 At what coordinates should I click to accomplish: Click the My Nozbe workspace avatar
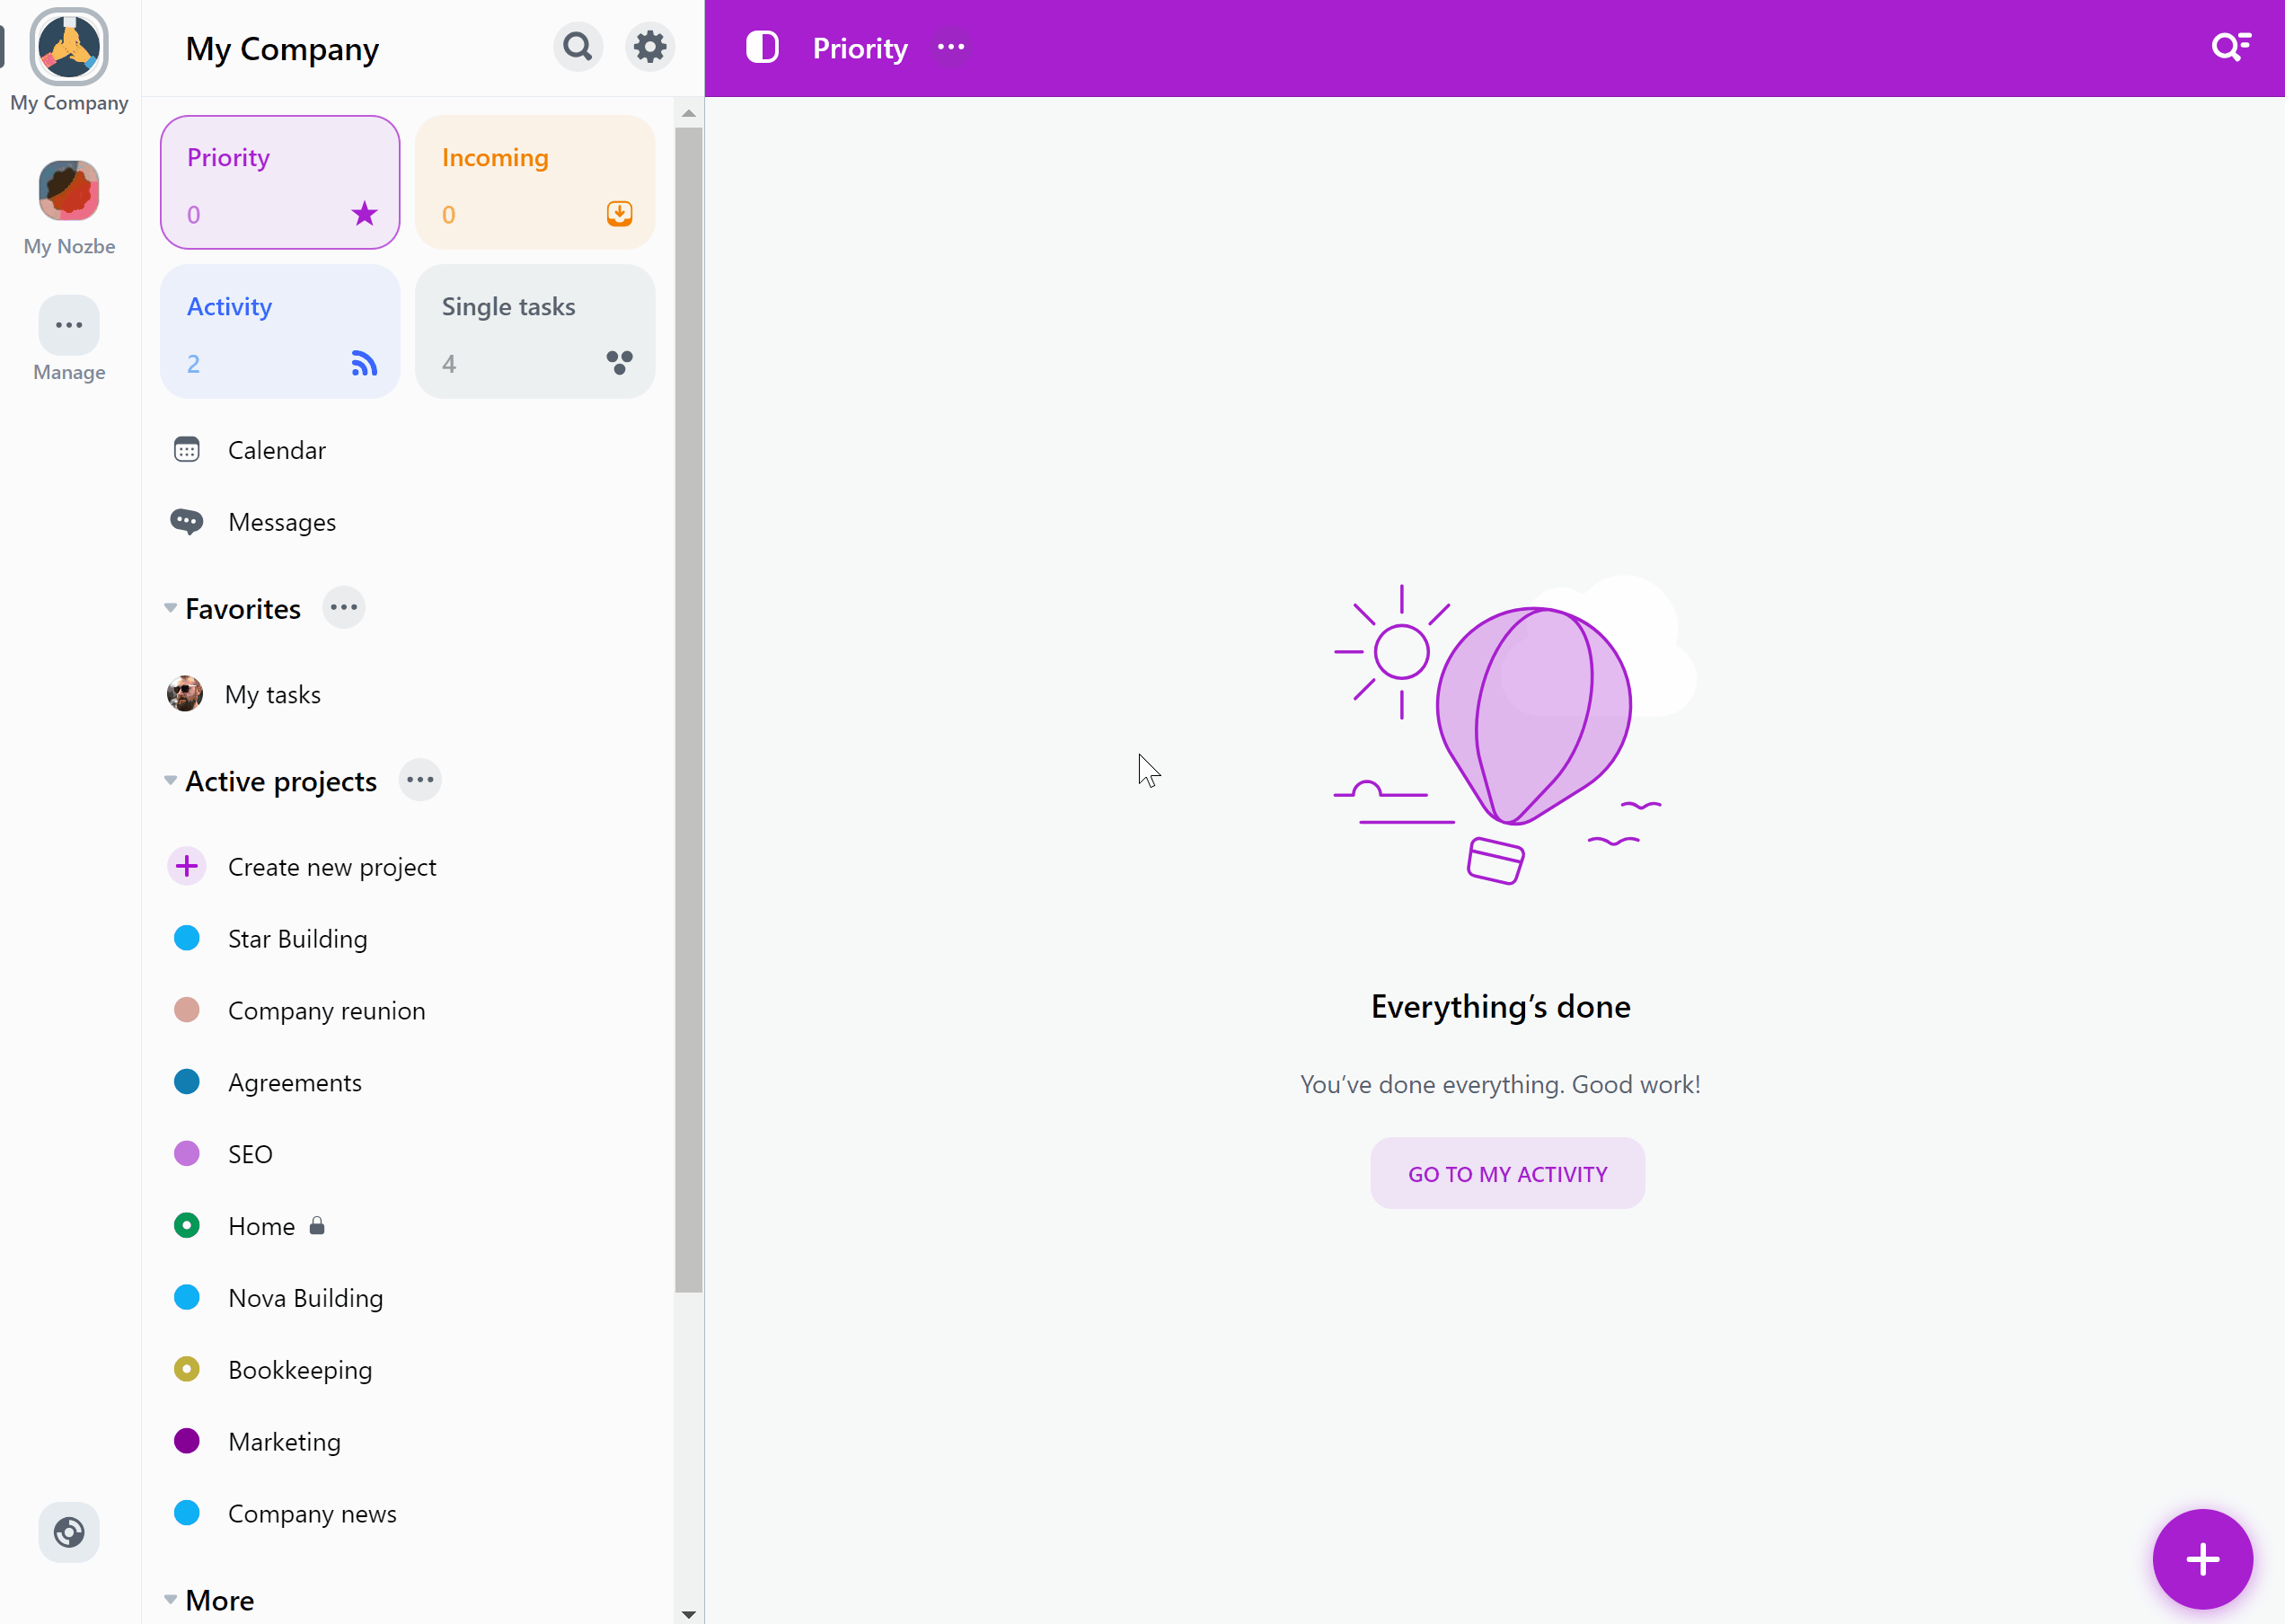[x=70, y=190]
